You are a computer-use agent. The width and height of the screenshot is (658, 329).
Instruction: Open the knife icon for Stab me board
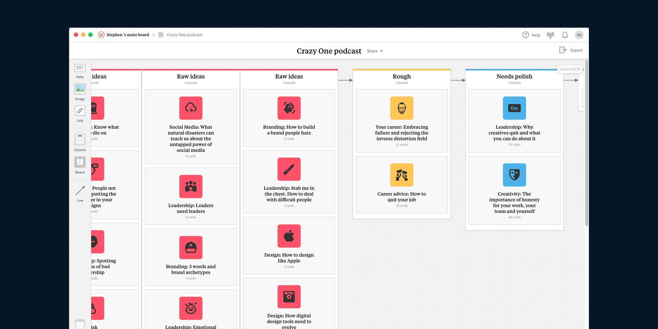coord(289,169)
